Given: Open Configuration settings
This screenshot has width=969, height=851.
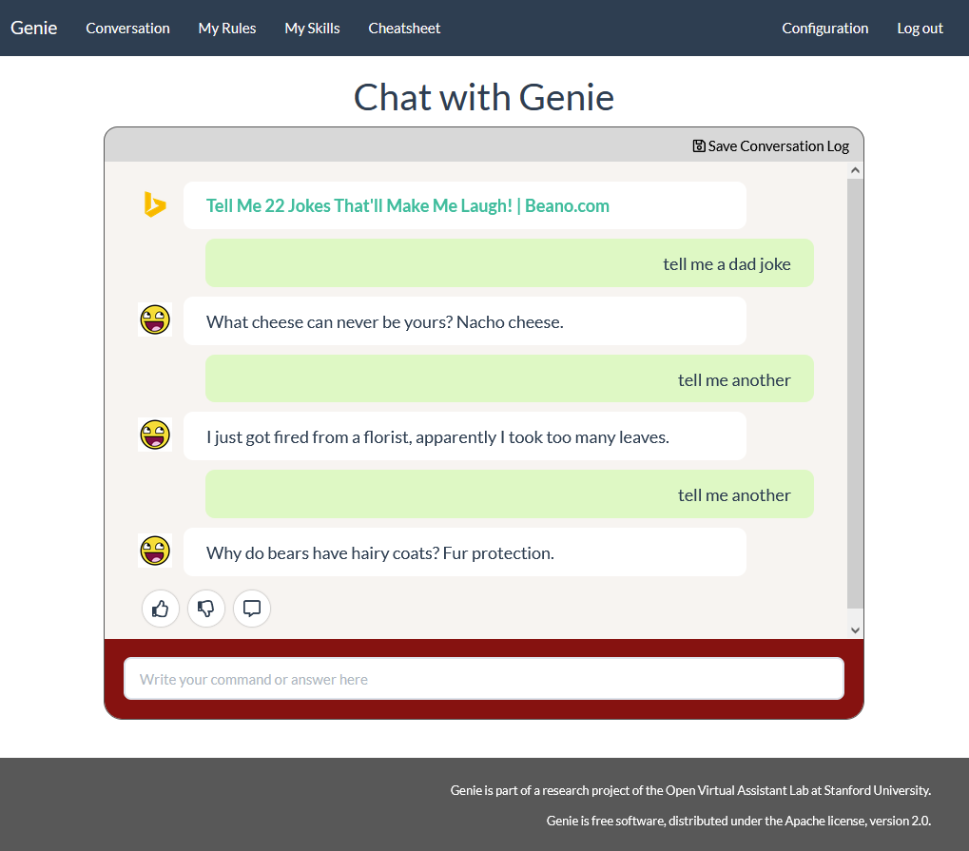Looking at the screenshot, I should pyautogui.click(x=825, y=29).
